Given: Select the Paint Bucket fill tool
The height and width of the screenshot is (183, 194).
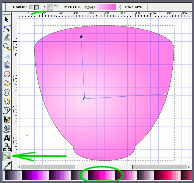Looking at the screenshot, I should [7, 129].
